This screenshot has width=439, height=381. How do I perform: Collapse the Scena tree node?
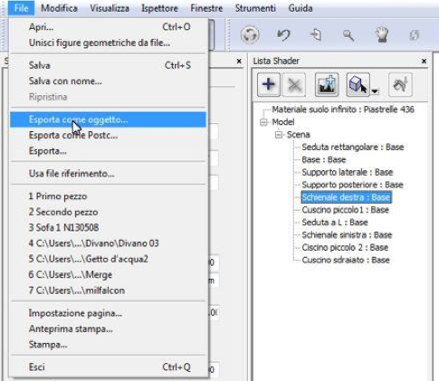pyautogui.click(x=278, y=135)
